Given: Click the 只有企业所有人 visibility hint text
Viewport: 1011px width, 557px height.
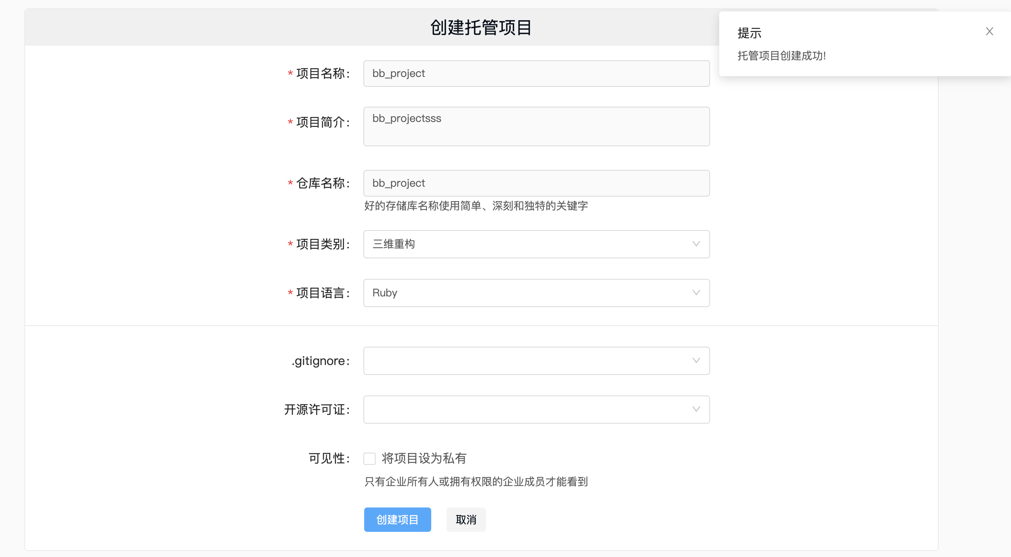Looking at the screenshot, I should point(476,482).
